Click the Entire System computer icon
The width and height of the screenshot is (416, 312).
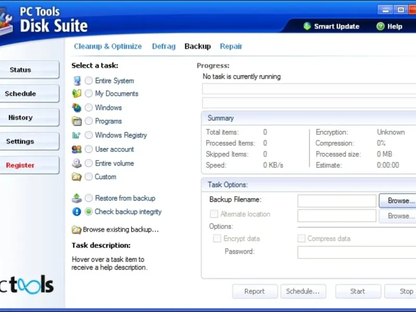coord(77,81)
